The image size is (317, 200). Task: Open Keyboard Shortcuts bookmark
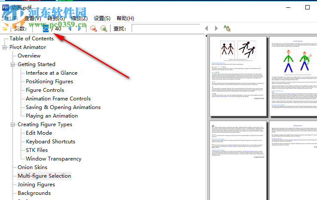coord(50,142)
